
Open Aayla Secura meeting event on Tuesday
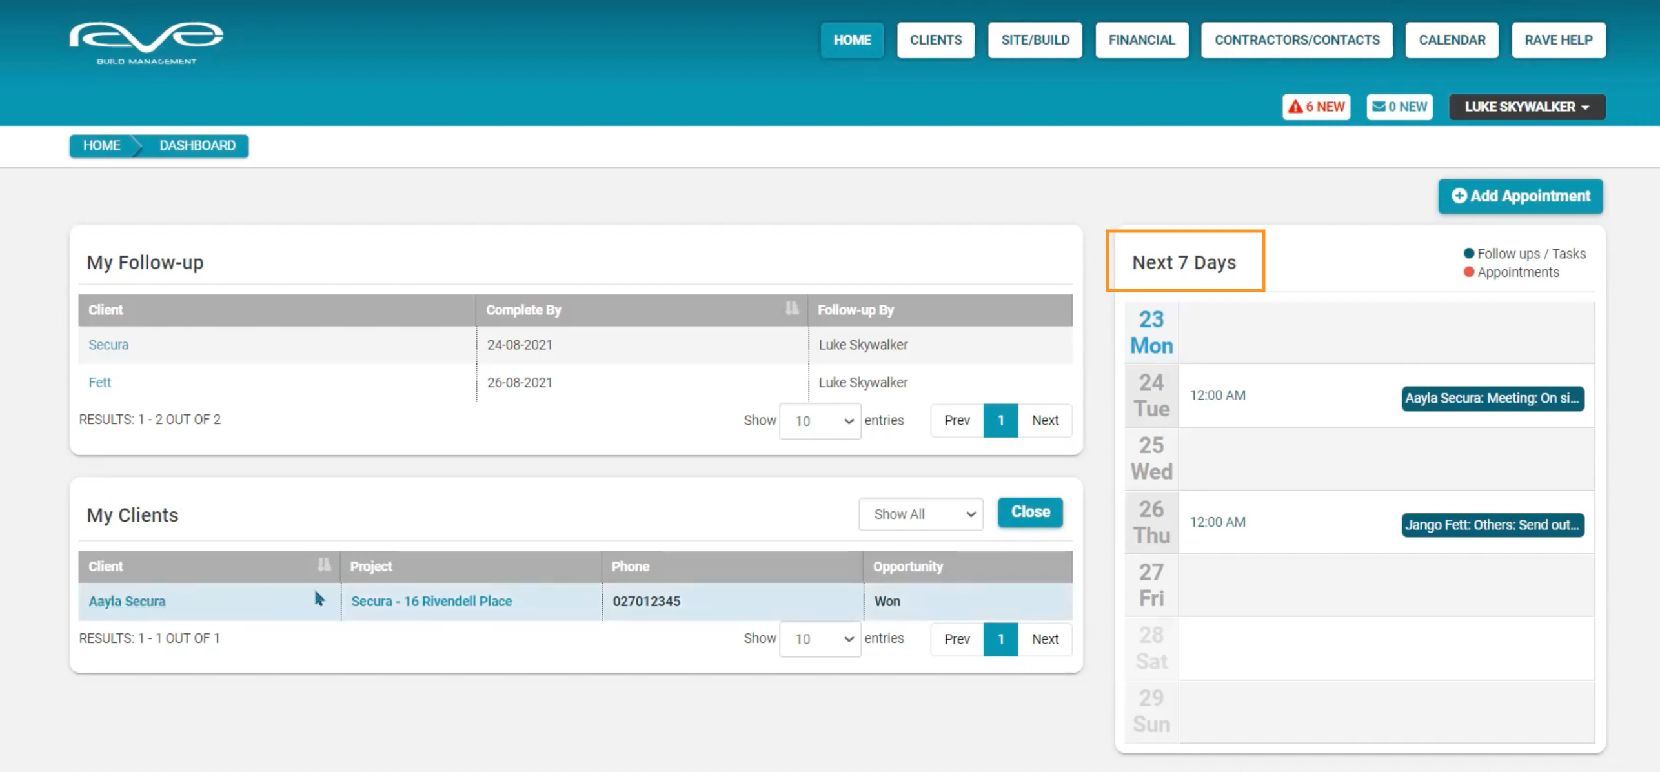(1492, 398)
